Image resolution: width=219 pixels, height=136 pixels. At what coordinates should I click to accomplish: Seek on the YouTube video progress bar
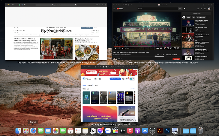point(147,47)
